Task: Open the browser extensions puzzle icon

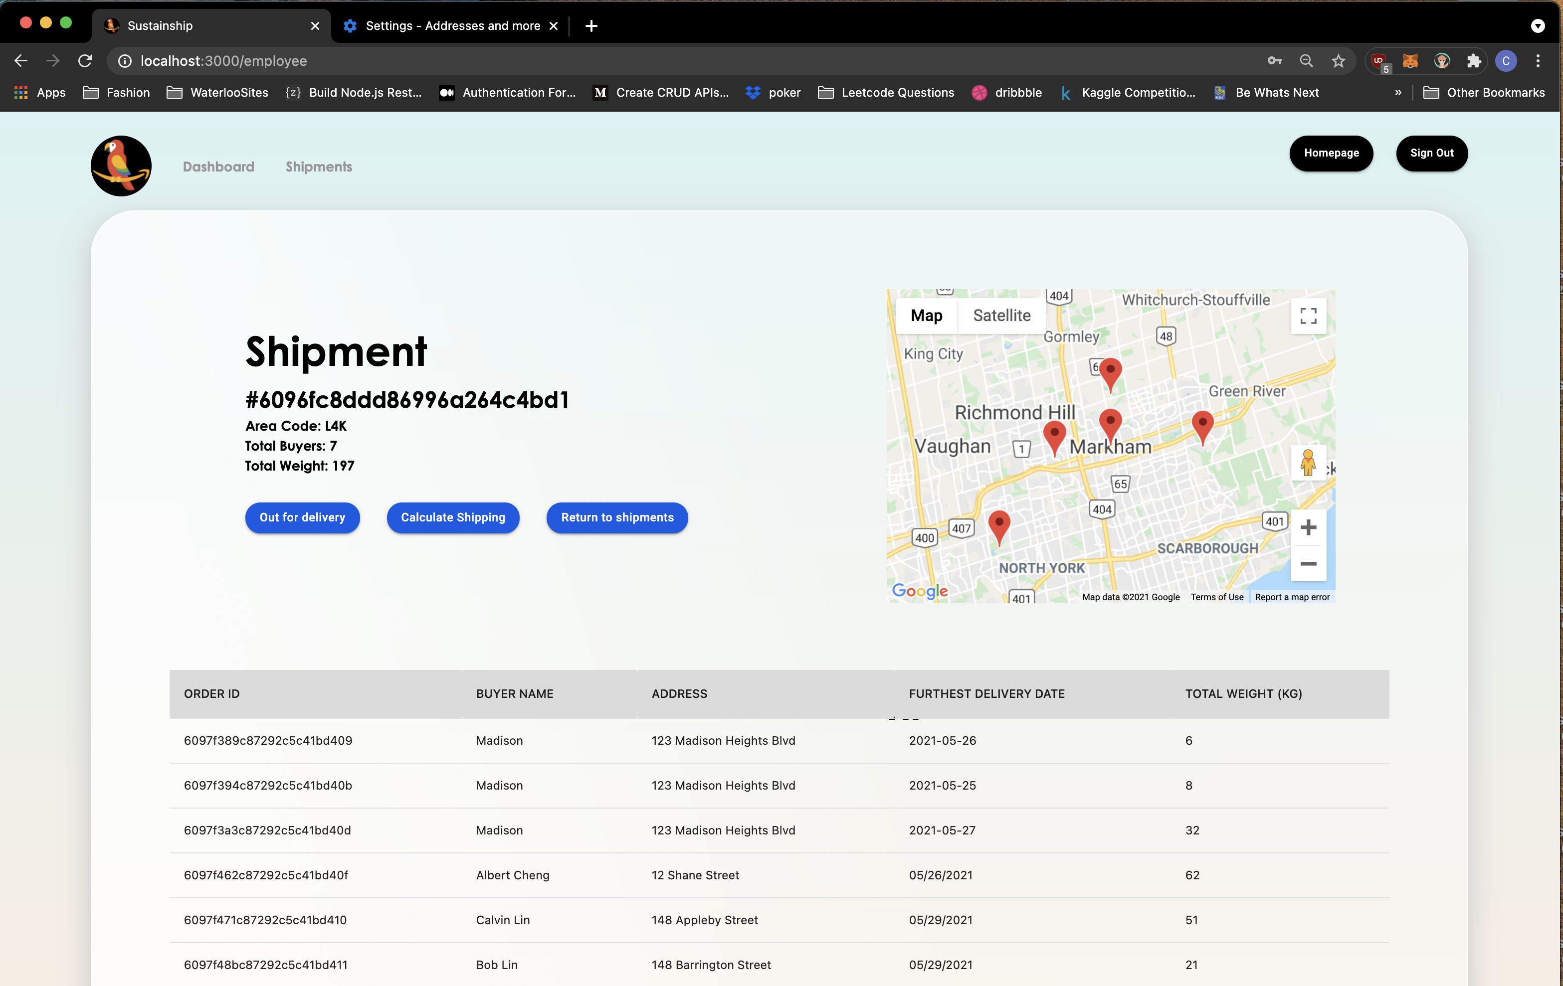Action: pos(1473,61)
